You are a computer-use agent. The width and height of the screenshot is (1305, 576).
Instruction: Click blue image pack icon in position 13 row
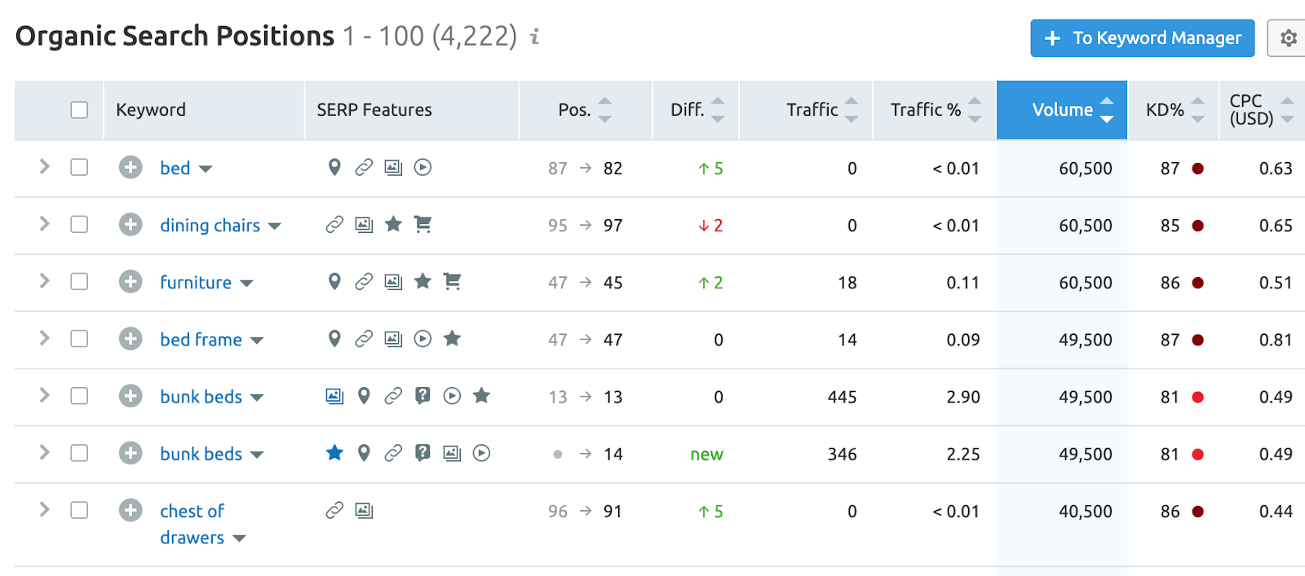click(x=334, y=396)
